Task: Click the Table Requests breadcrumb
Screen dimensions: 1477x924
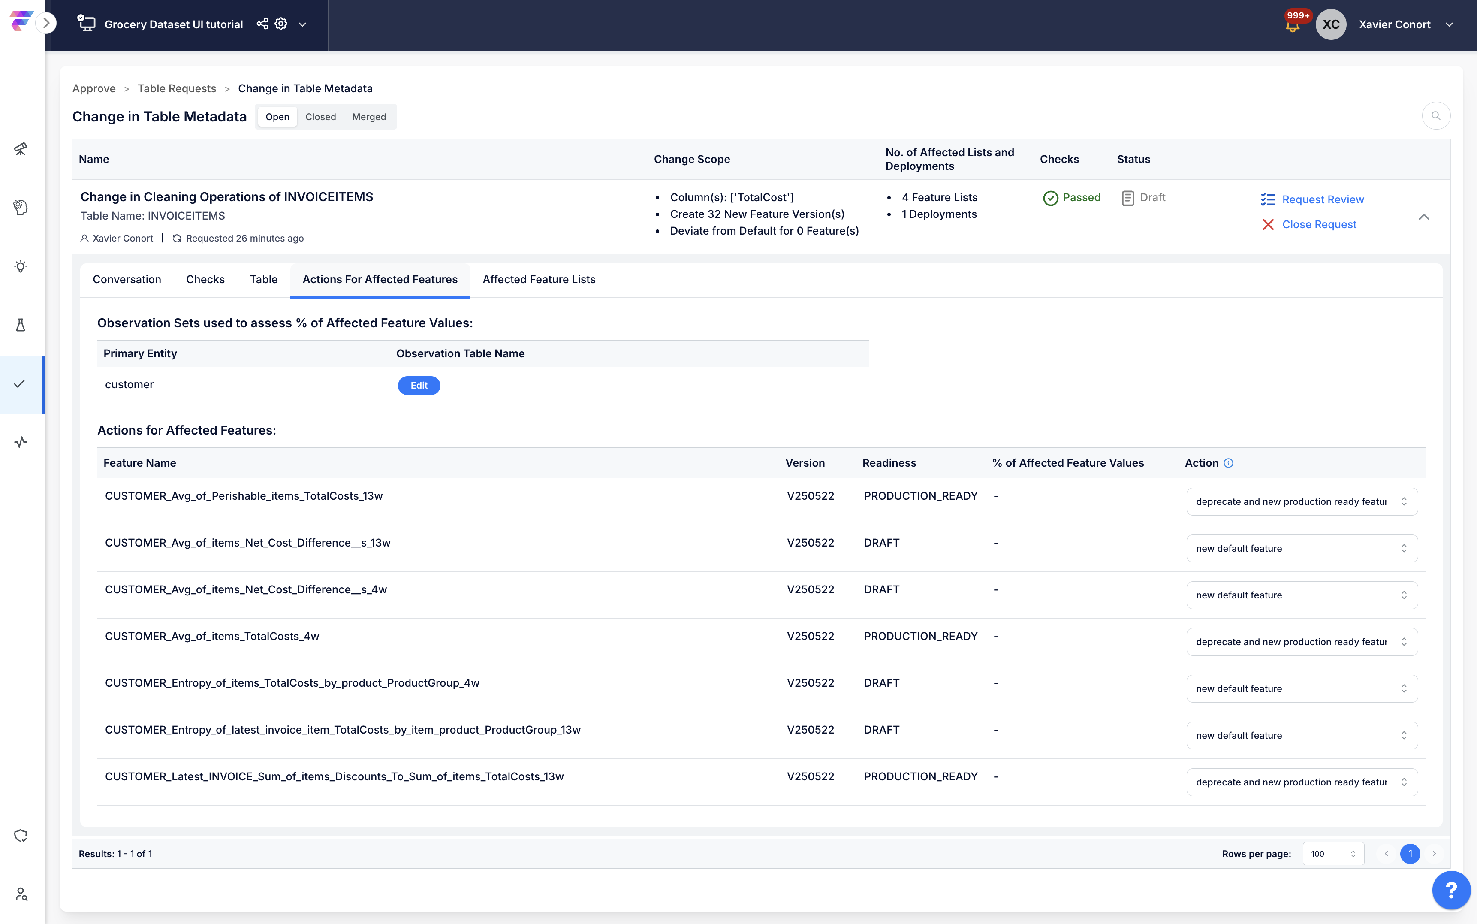Action: point(177,89)
